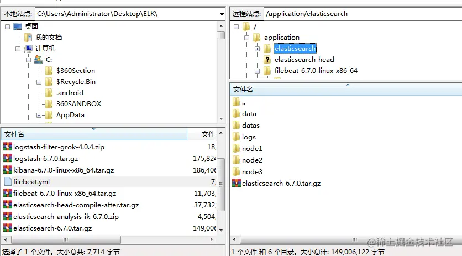Click the unknown-folder icon of elasticsearch-head
Viewport: 462px width, 256px height.
[267, 60]
